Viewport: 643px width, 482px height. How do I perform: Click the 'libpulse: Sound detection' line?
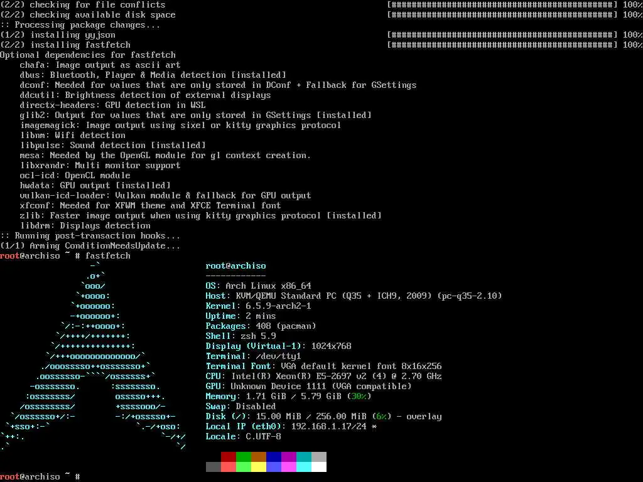113,145
